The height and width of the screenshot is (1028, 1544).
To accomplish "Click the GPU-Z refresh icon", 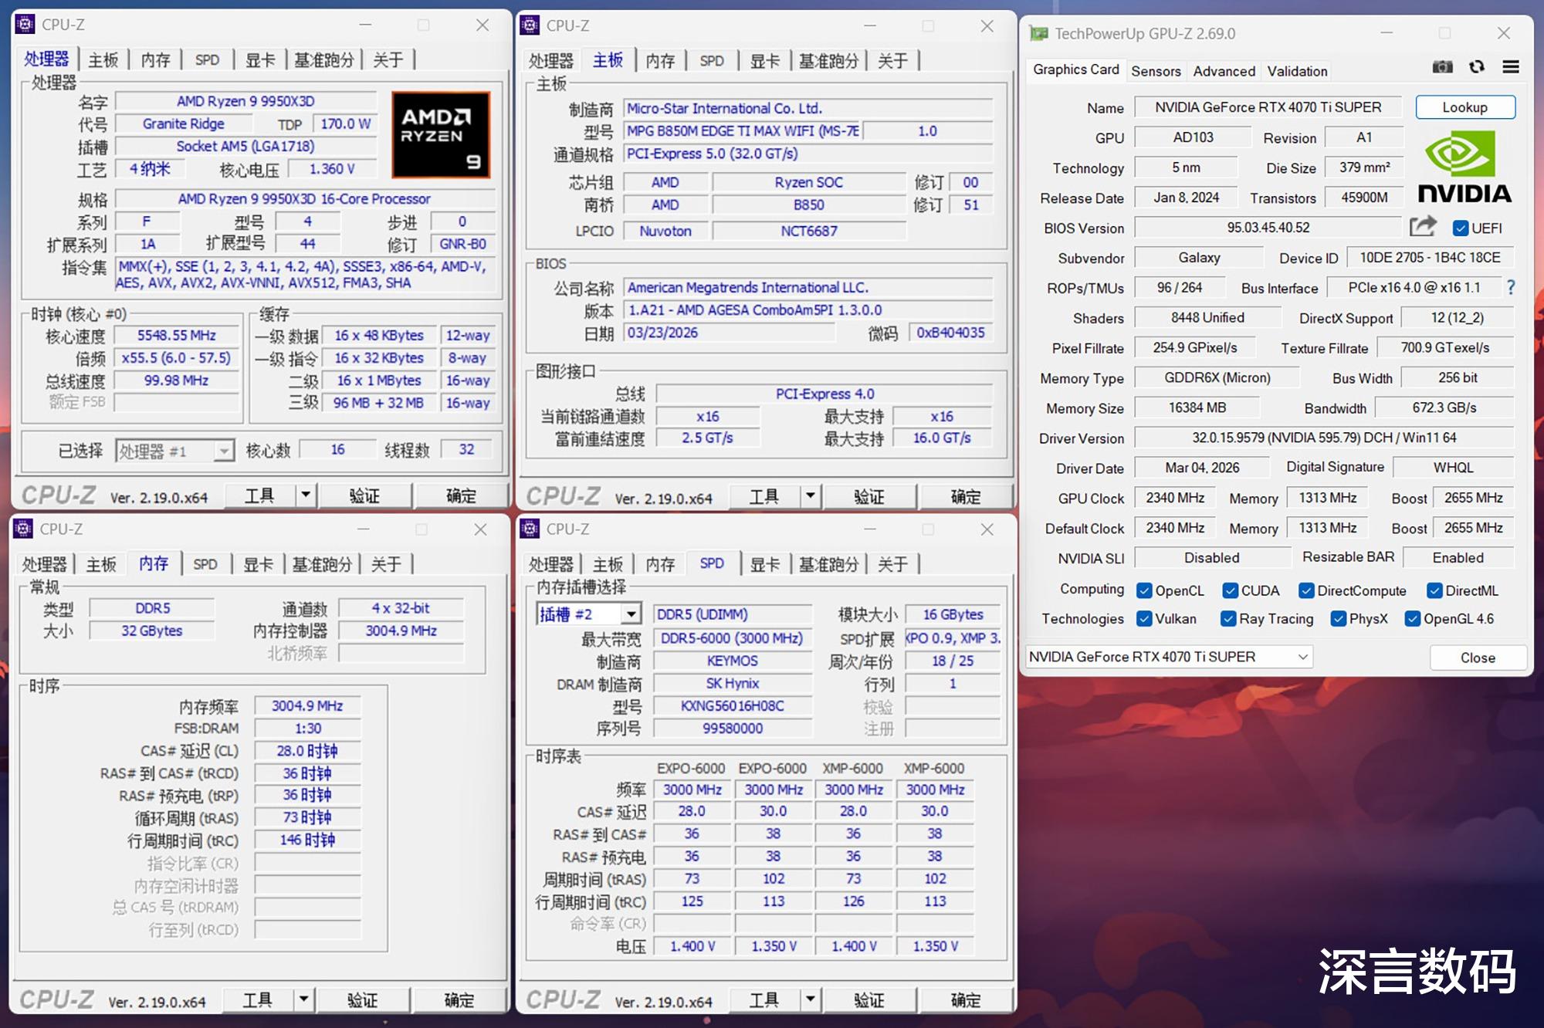I will pyautogui.click(x=1477, y=68).
